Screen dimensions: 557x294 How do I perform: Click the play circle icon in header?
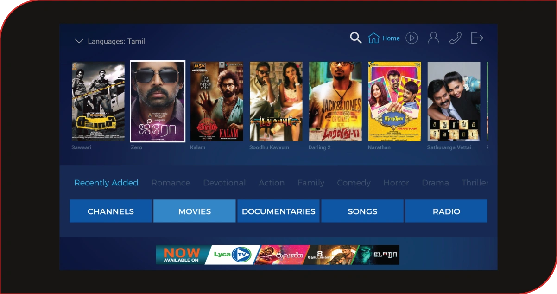point(411,38)
